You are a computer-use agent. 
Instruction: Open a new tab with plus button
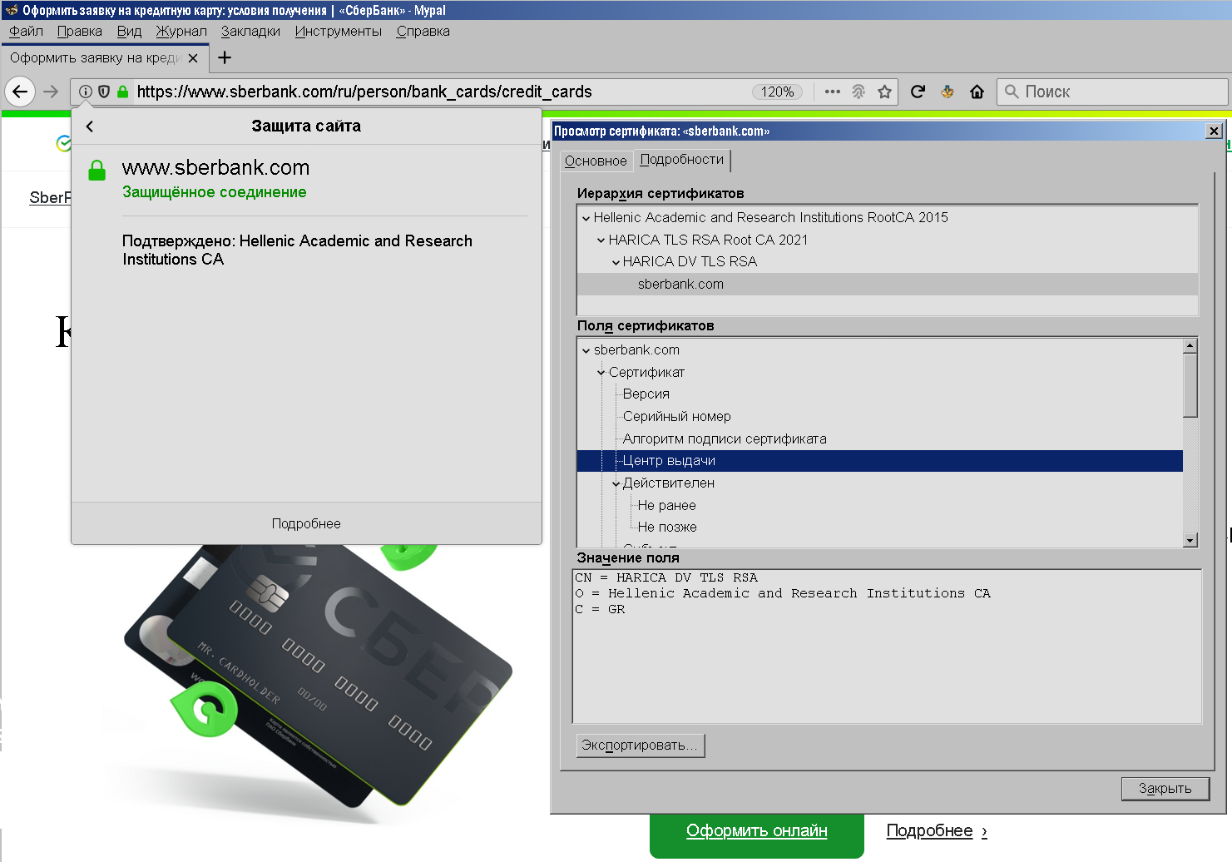(225, 57)
